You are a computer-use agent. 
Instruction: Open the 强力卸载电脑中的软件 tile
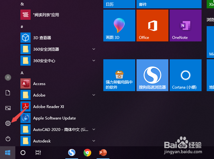[119, 75]
